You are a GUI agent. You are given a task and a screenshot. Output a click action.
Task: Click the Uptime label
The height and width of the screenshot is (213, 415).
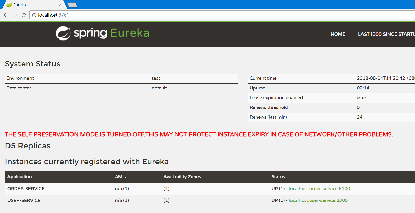pyautogui.click(x=257, y=88)
